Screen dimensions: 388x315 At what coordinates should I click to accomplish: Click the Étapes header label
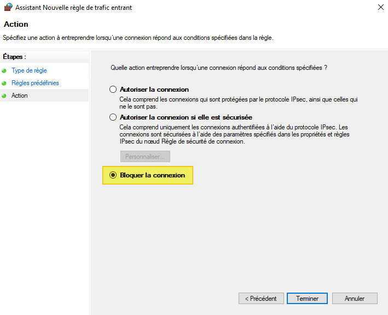click(14, 56)
